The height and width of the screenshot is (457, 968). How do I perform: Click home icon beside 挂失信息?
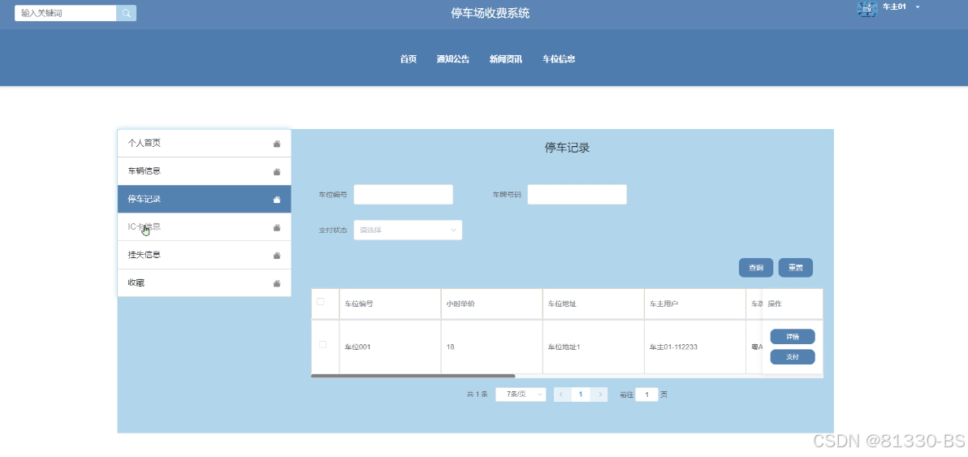pos(277,256)
